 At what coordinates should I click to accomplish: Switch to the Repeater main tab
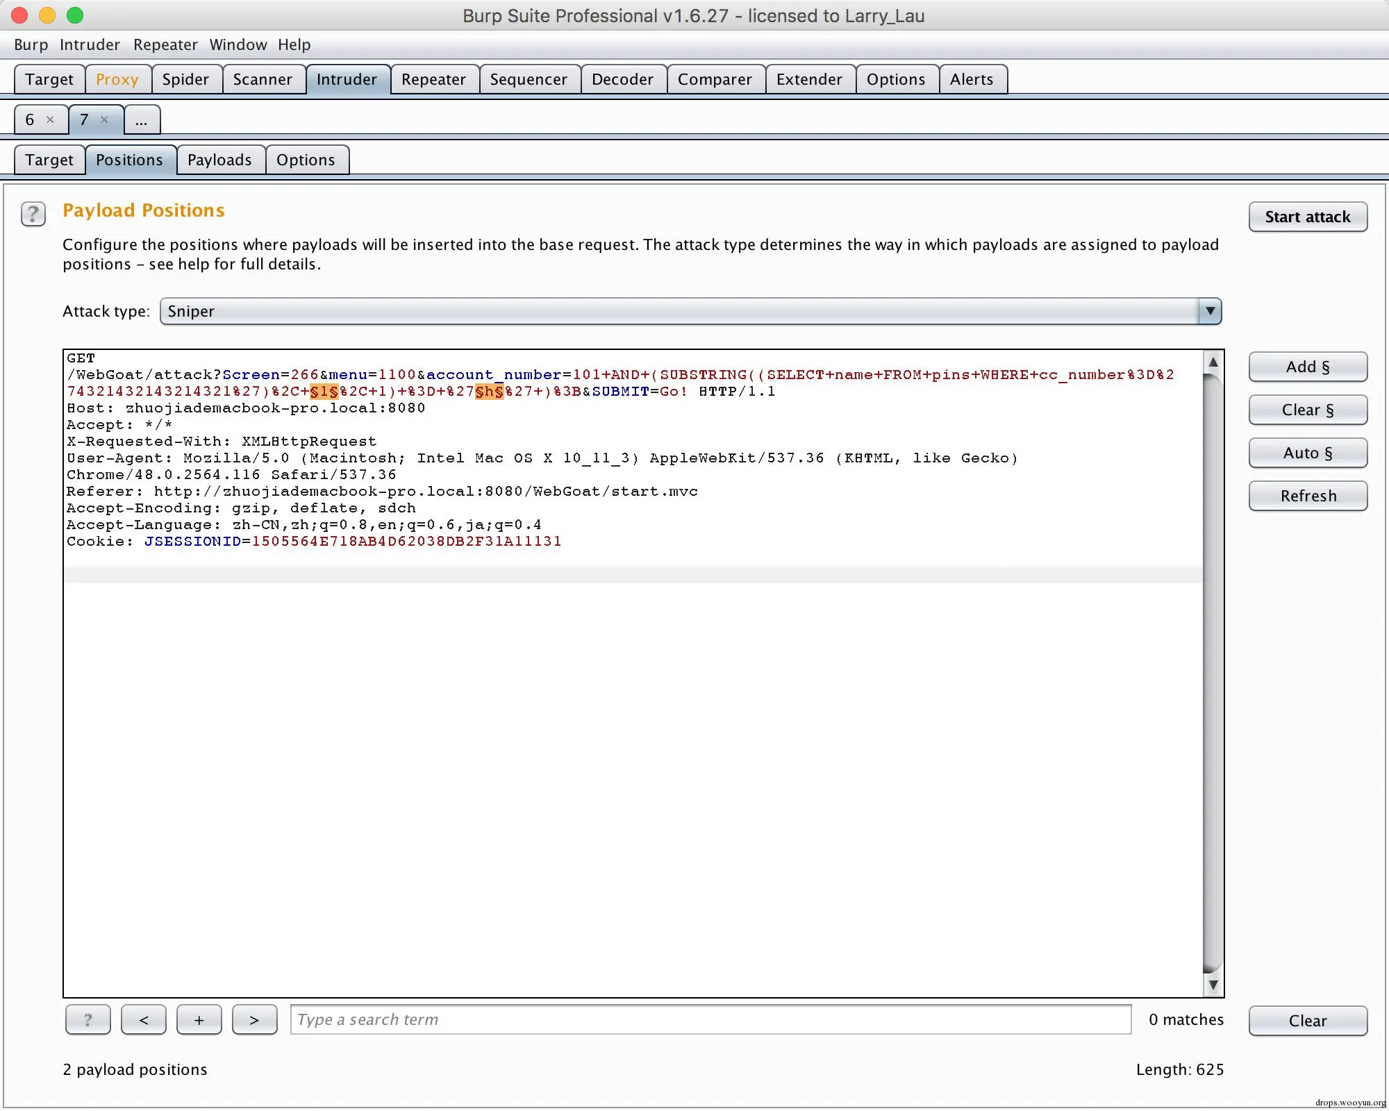pos(433,80)
